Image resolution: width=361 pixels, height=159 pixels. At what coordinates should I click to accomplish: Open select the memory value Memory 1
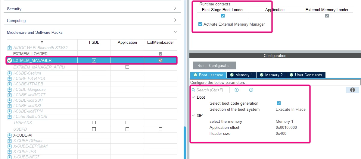click(285, 121)
